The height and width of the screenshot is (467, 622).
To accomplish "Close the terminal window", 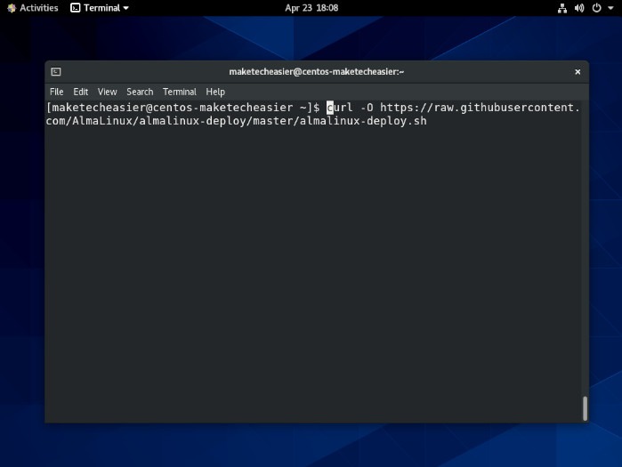I will (x=578, y=72).
